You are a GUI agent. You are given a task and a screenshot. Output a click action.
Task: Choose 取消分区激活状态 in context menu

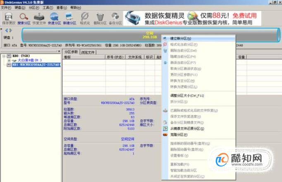pyautogui.click(x=198, y=69)
